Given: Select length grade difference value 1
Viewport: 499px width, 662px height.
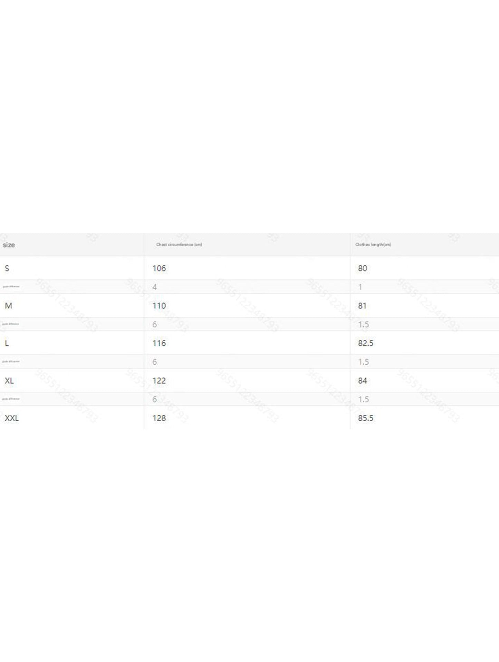Looking at the screenshot, I should (x=360, y=287).
